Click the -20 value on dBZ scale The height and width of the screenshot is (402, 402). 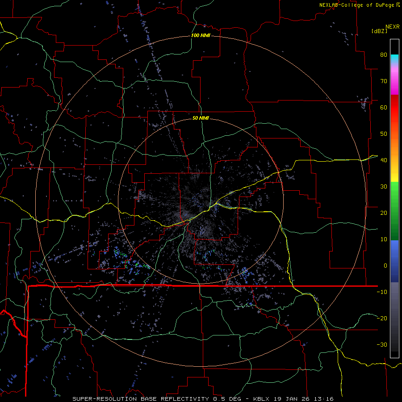point(382,318)
